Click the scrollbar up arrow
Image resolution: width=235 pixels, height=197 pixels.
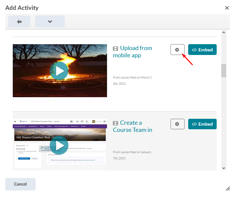pyautogui.click(x=224, y=32)
